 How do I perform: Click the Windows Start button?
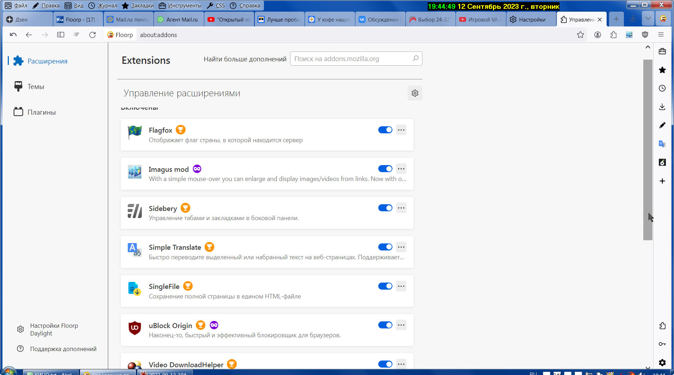(x=9, y=371)
